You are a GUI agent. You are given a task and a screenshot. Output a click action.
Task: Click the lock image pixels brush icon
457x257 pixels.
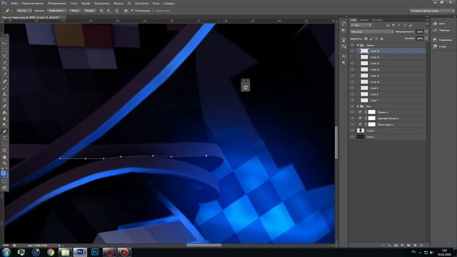click(x=371, y=39)
